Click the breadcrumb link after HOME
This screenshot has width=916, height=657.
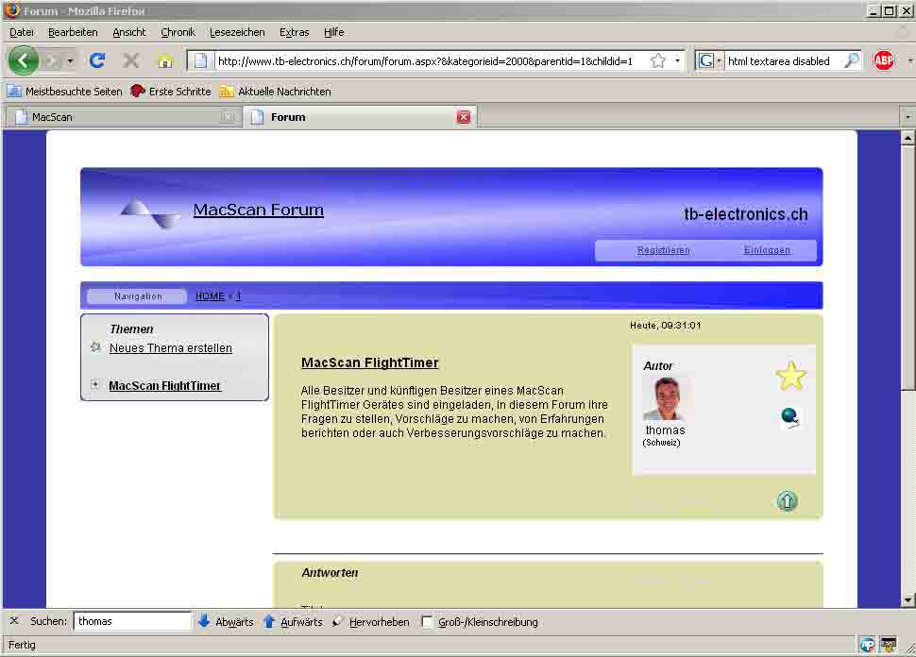pyautogui.click(x=238, y=296)
